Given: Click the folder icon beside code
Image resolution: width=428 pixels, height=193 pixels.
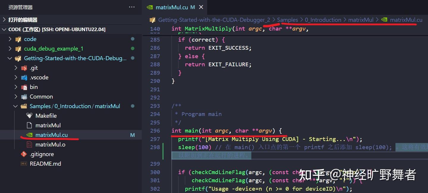Looking at the screenshot, I should 18,39.
